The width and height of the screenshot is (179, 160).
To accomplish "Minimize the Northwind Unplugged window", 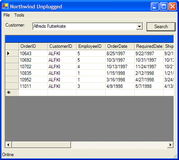I will pyautogui.click(x=154, y=6).
